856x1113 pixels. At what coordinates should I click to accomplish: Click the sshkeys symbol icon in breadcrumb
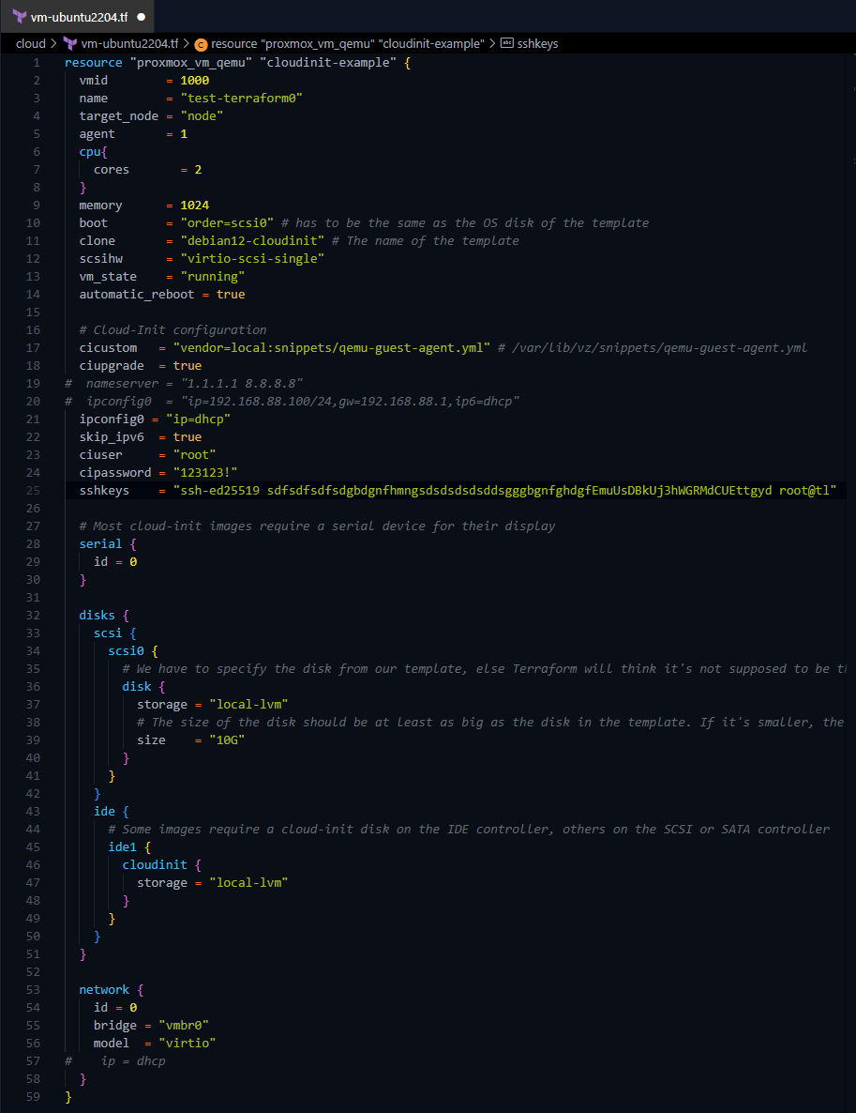point(507,43)
